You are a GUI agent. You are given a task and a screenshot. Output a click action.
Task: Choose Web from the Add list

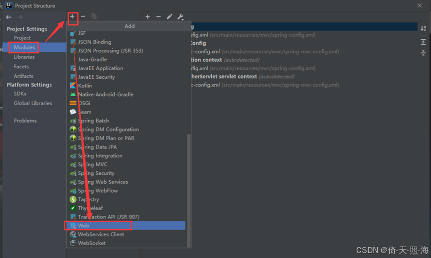tap(127, 226)
